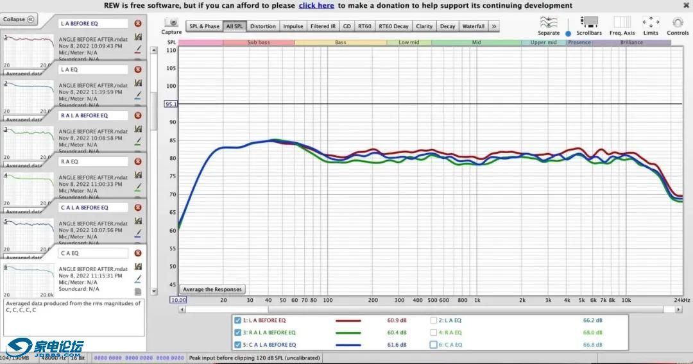Uncheck trace 1: L A BEFORE EQ
Image resolution: width=693 pixels, height=364 pixels.
coord(238,320)
